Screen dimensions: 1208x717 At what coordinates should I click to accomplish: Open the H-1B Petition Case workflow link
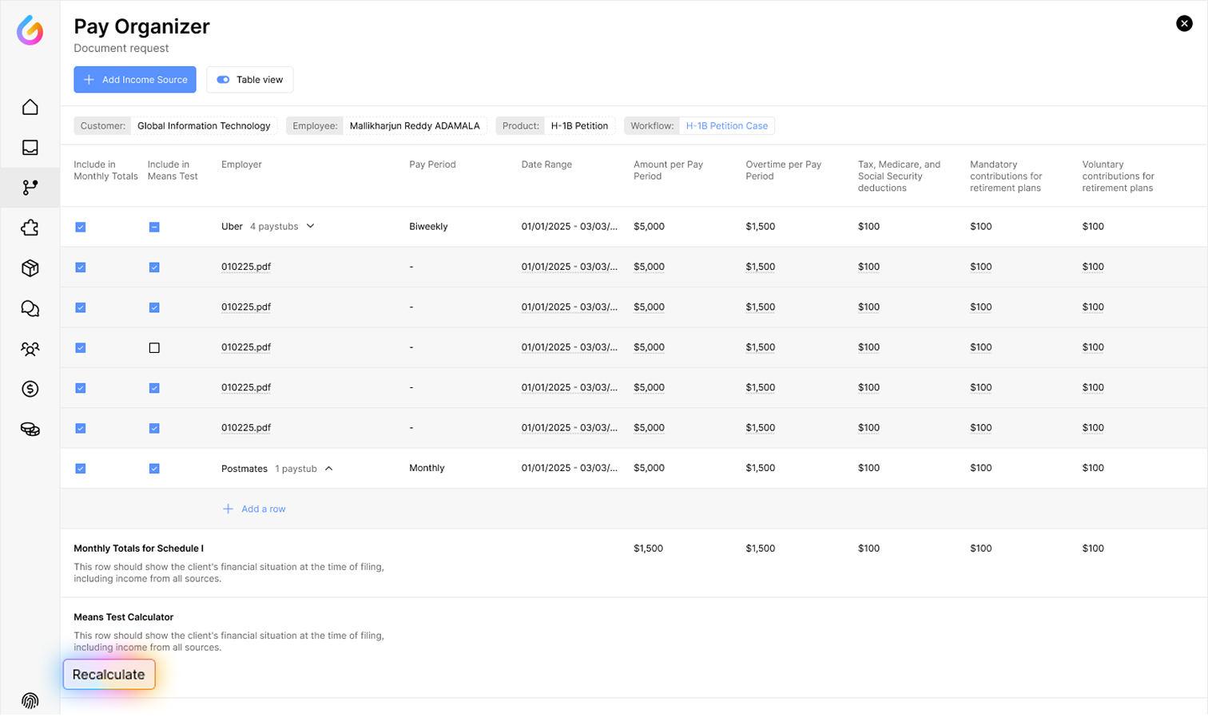click(726, 126)
